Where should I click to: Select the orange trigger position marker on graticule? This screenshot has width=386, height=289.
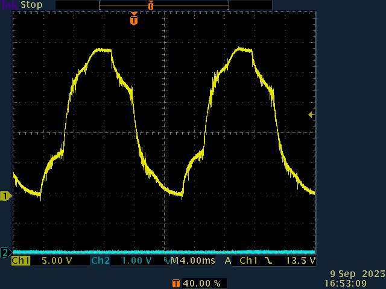pos(133,20)
